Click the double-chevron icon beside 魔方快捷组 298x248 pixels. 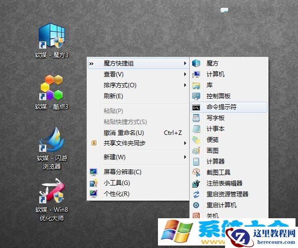(x=91, y=63)
